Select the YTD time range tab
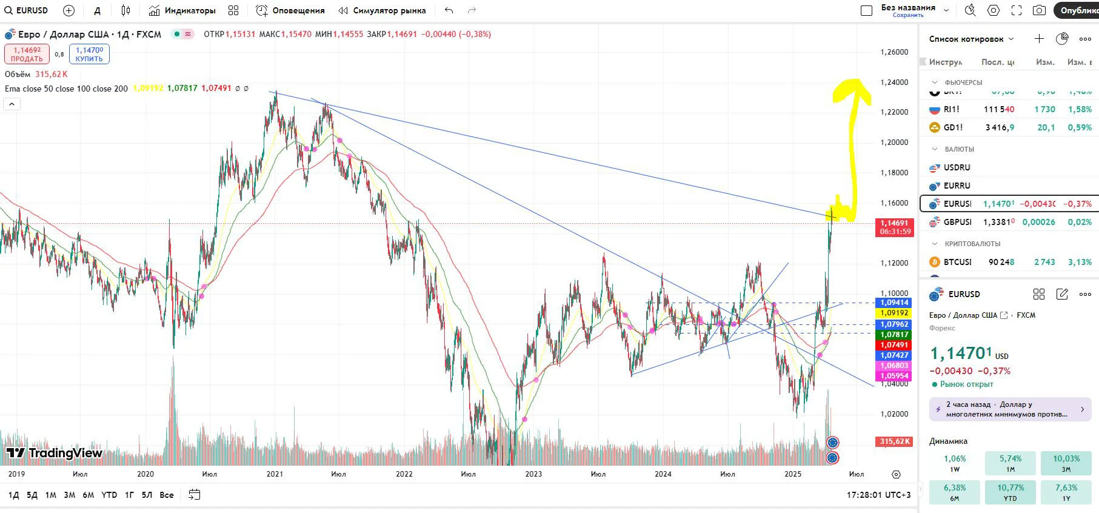The height and width of the screenshot is (513, 1099). [x=109, y=495]
